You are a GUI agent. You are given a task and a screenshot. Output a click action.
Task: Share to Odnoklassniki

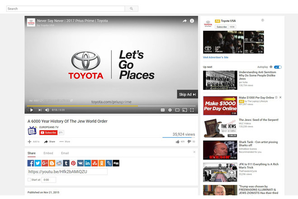102,163
